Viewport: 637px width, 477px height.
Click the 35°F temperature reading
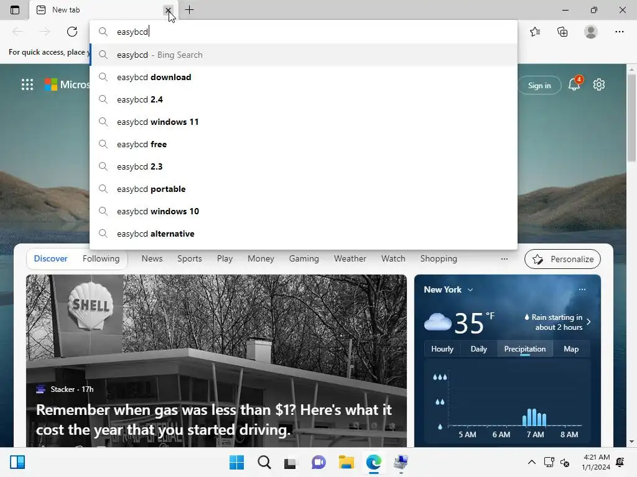click(x=475, y=323)
